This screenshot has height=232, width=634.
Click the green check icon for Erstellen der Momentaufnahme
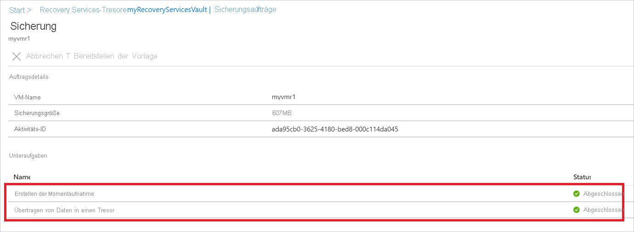pos(577,193)
